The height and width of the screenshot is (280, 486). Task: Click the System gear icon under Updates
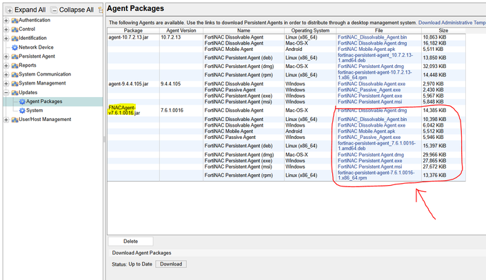22,110
